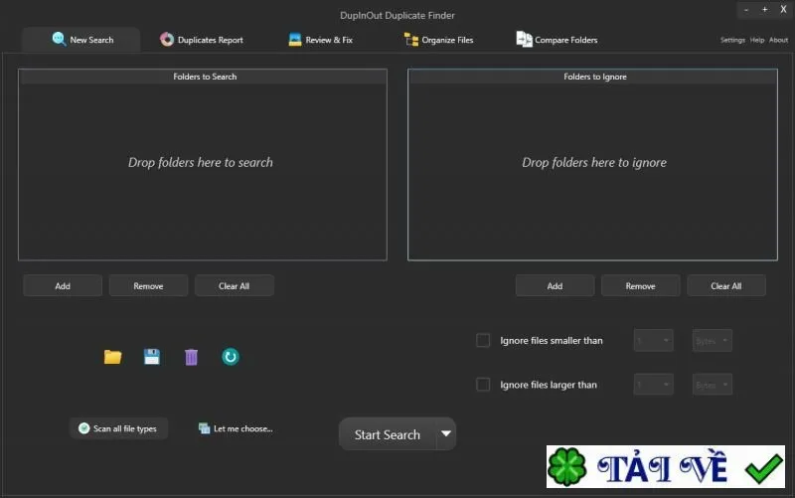Image resolution: width=795 pixels, height=498 pixels.
Task: Click the floppy disk save icon
Action: (x=152, y=357)
